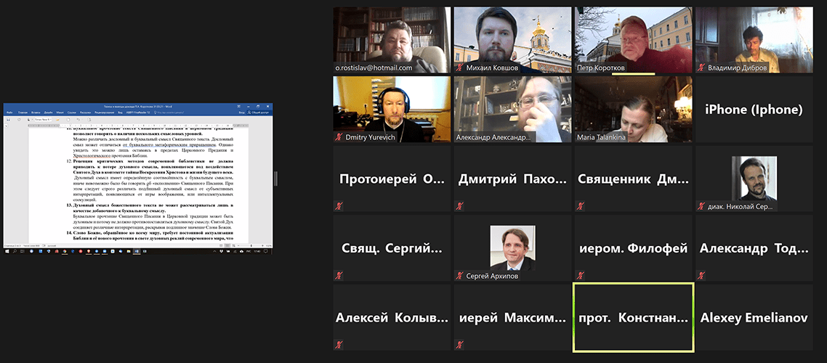
Task: Select the iPhone (Iphone) participant tile
Action: point(754,110)
